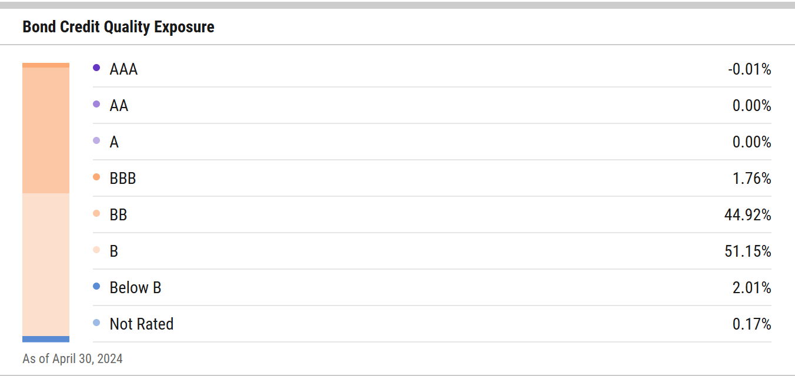795x376 pixels.
Task: Click the Not Rated legend dot
Action: pos(96,323)
